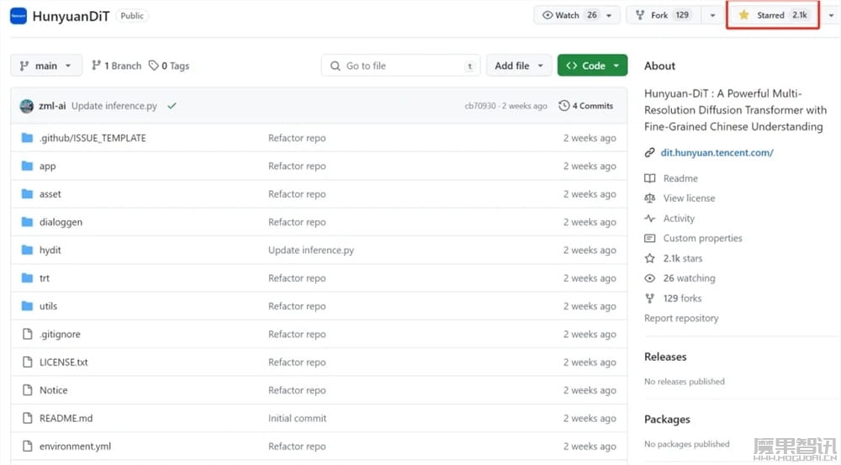Viewport: 841px width, 465px height.
Task: Click the Public visibility badge
Action: (x=132, y=16)
